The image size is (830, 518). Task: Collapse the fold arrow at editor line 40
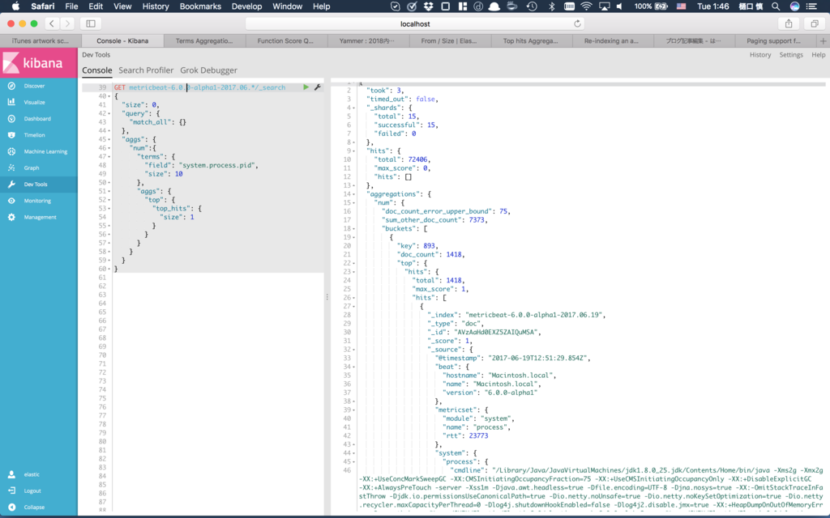[109, 96]
